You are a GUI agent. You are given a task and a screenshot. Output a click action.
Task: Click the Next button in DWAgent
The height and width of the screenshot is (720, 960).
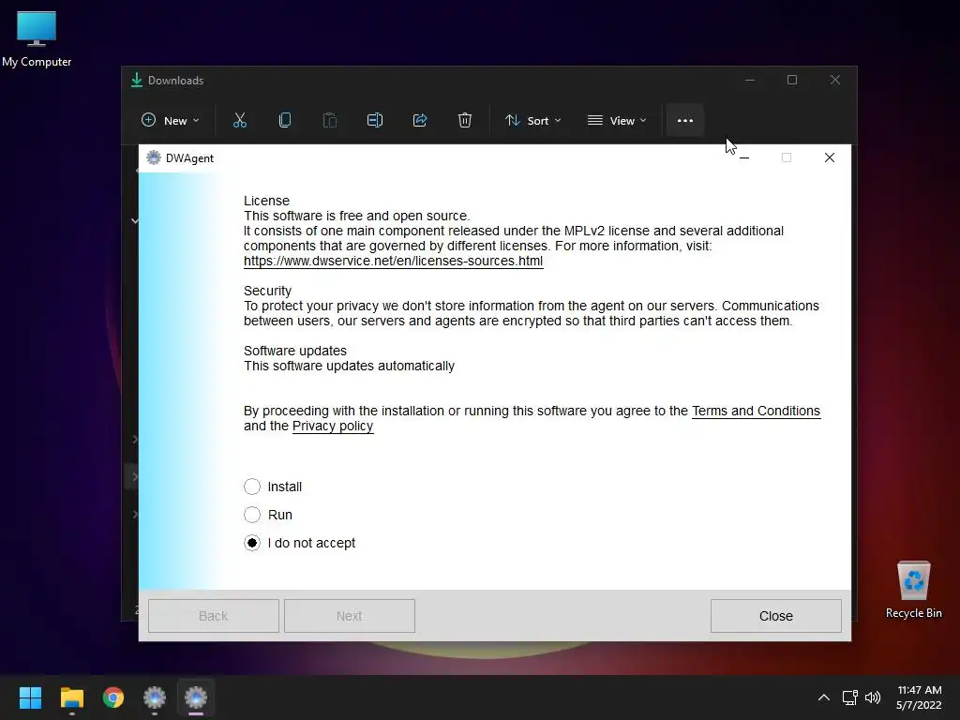[x=349, y=616]
